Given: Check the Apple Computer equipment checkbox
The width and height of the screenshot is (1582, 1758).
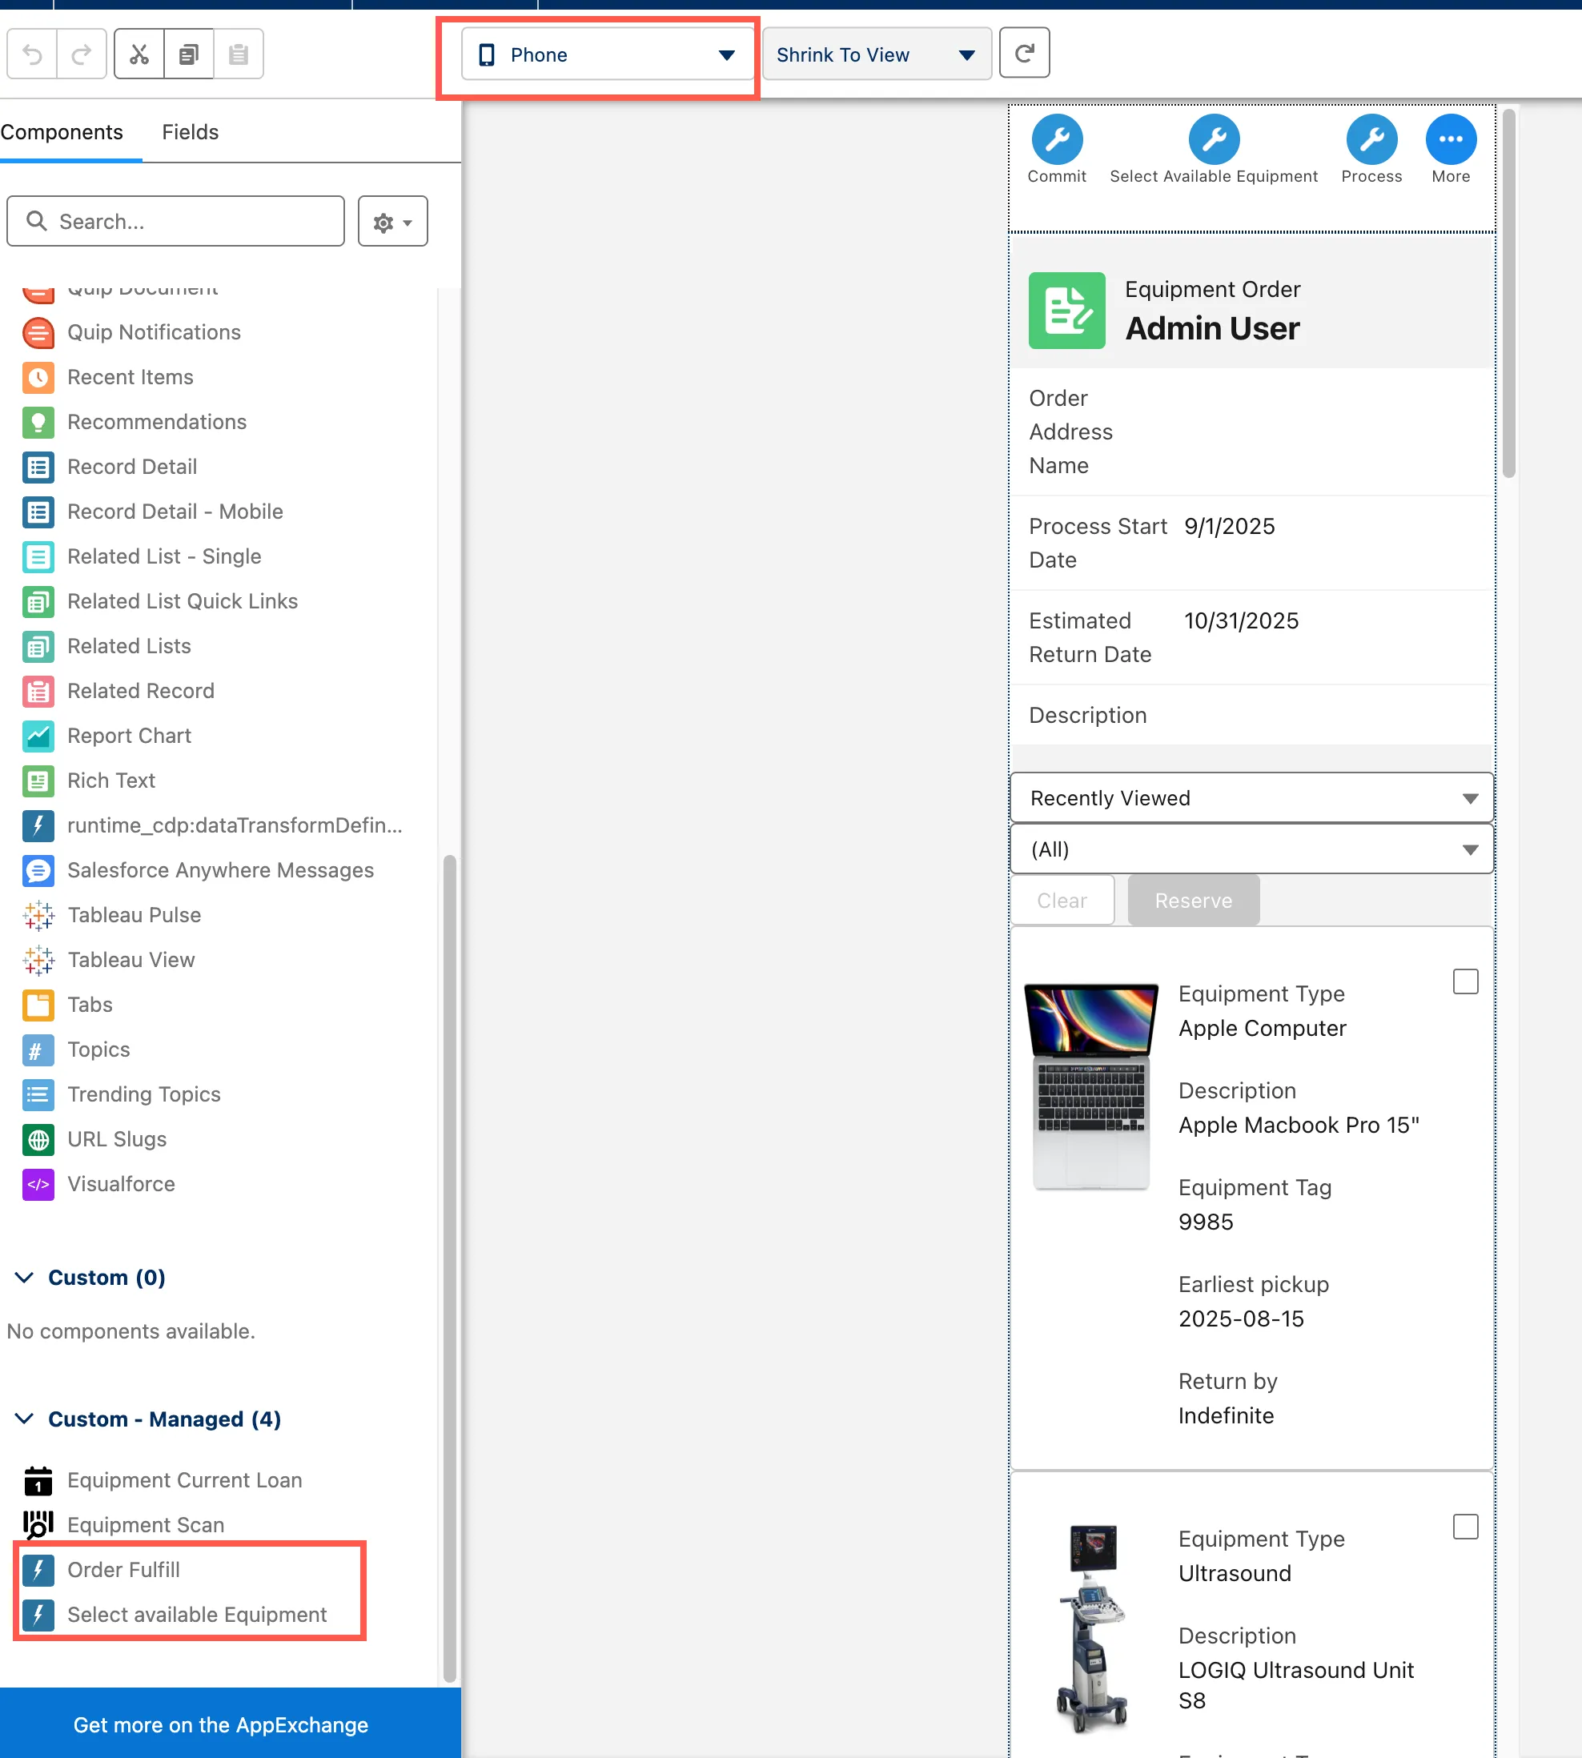Looking at the screenshot, I should pos(1466,981).
